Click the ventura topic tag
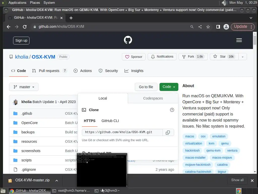Viewport: 258px width, 194px height. pos(232,151)
